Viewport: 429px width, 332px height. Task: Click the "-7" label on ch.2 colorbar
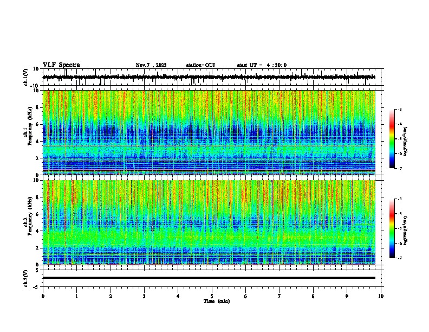pyautogui.click(x=399, y=258)
